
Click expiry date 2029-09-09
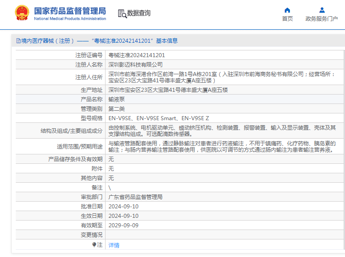point(124,225)
